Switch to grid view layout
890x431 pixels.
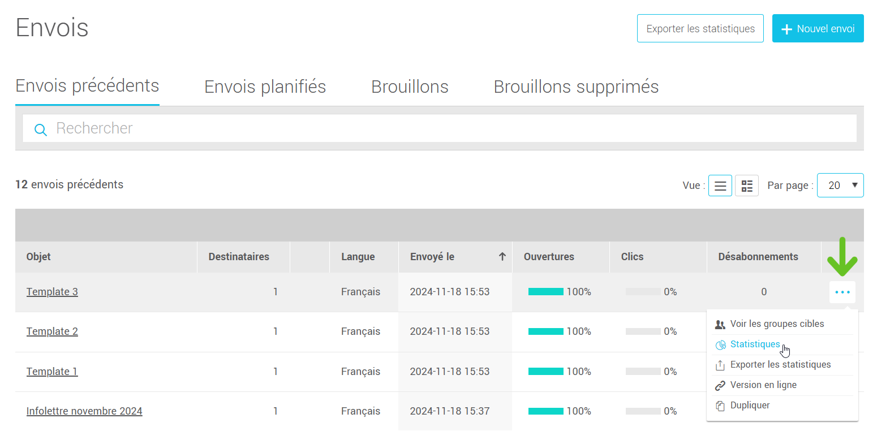point(746,186)
